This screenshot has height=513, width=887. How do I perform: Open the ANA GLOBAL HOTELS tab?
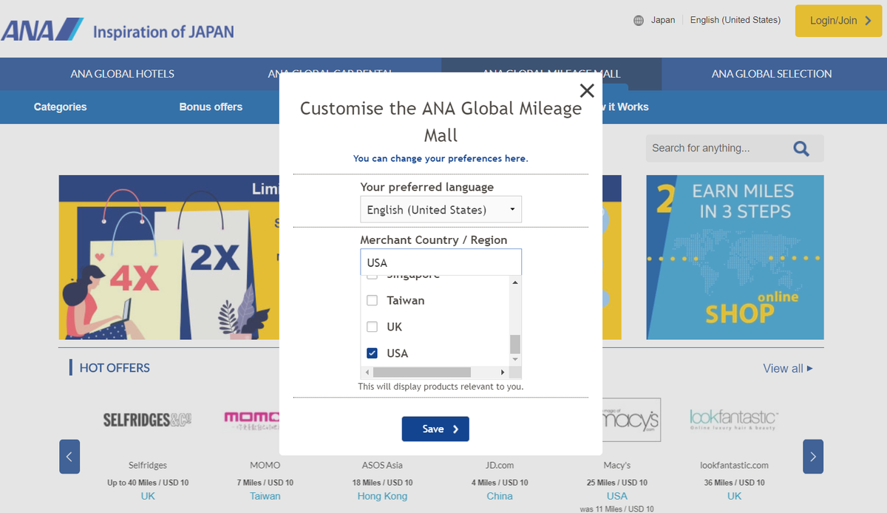[123, 74]
